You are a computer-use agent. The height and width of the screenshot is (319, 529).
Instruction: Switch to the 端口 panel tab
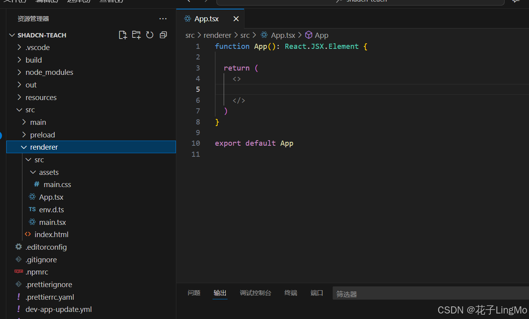coord(317,293)
